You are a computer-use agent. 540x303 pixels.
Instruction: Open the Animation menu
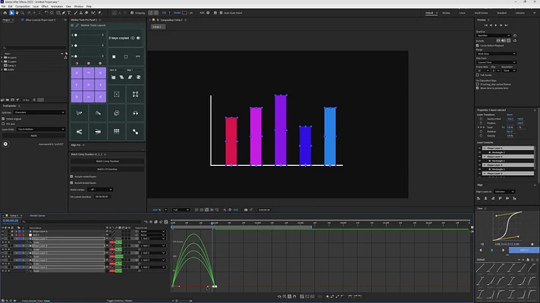click(57, 6)
